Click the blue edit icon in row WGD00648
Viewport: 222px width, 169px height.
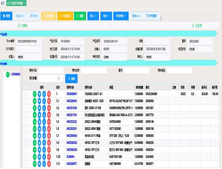click(44, 136)
